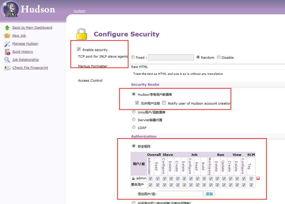
Task: Click the Configure Security page title
Action: click(127, 34)
